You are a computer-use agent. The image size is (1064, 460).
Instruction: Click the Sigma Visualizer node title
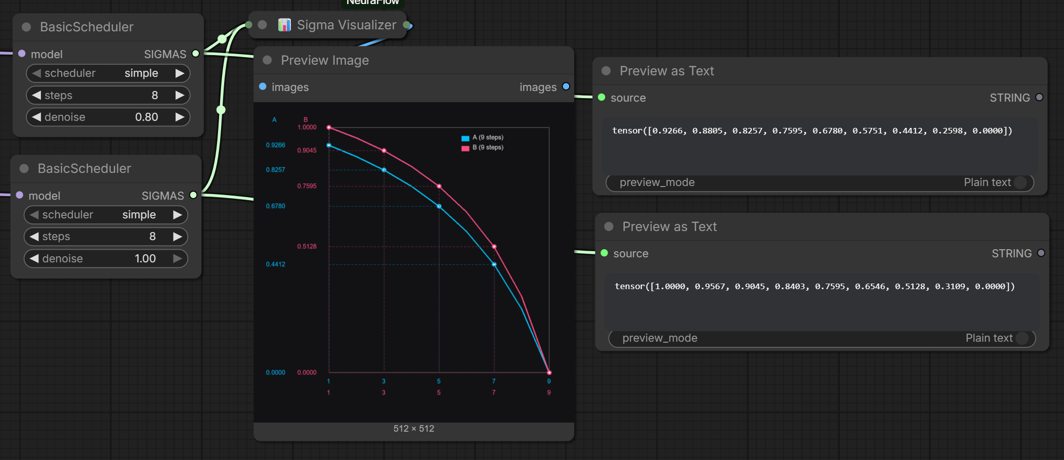click(347, 25)
